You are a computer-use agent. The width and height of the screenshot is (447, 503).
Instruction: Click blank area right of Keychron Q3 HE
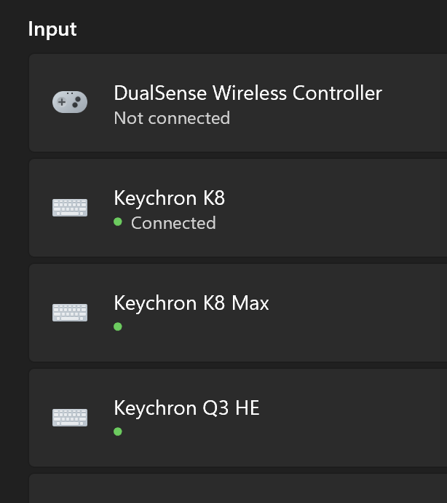point(364,418)
